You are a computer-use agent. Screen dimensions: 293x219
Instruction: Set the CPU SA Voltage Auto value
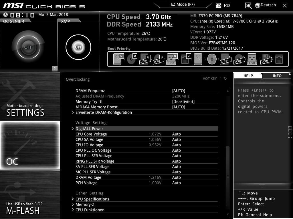click(176, 139)
